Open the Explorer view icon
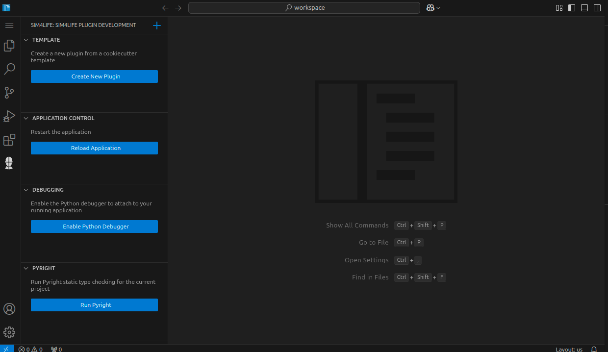Screen dimensions: 608x352 tap(9, 46)
